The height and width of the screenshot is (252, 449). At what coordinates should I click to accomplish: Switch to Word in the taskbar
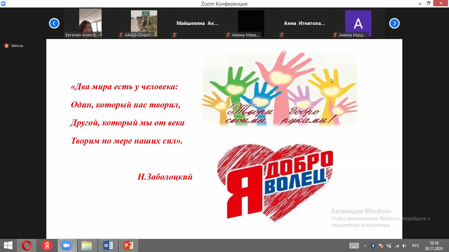coord(108,245)
